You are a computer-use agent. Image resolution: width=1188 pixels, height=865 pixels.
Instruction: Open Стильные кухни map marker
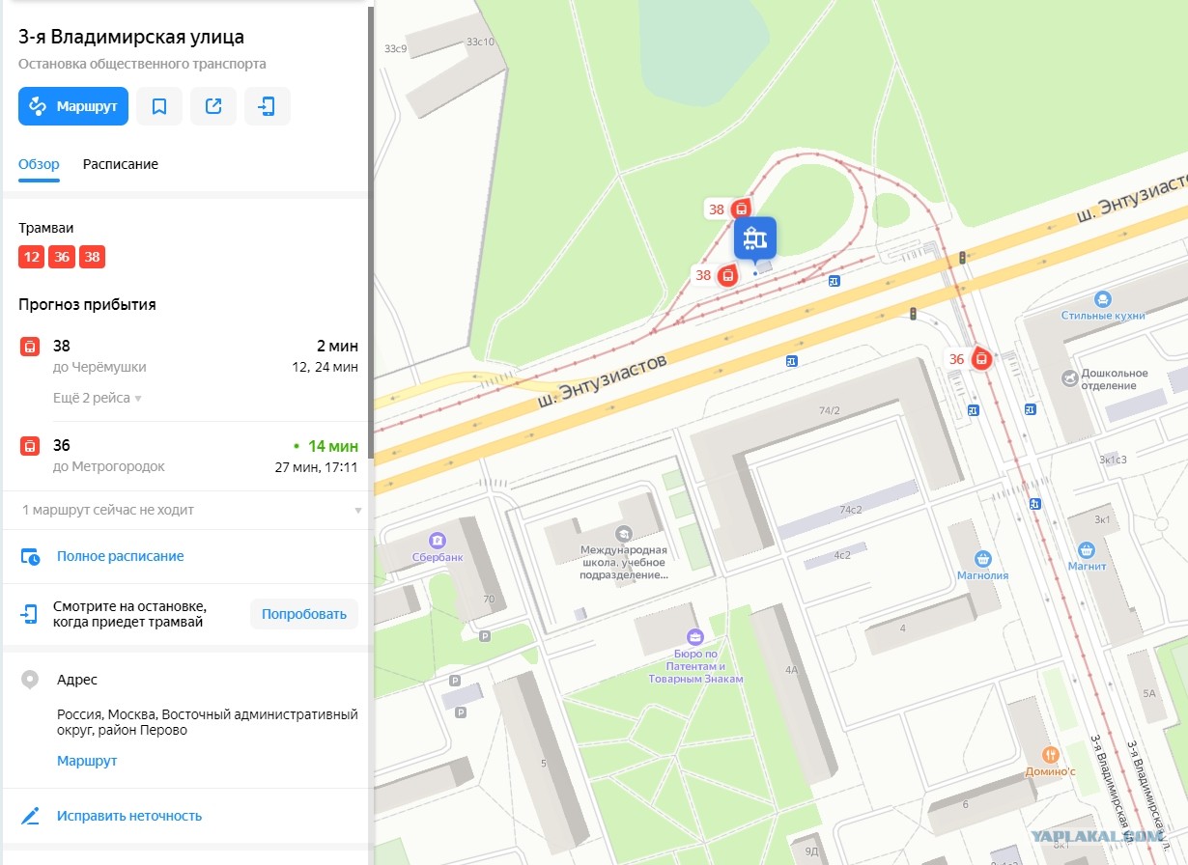coord(1102,299)
